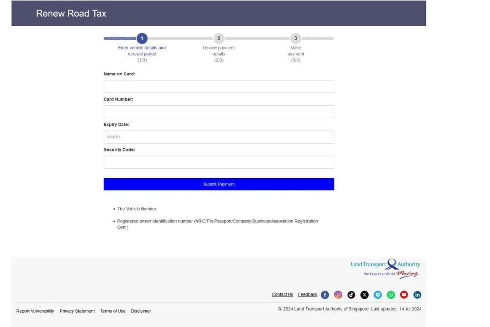The height and width of the screenshot is (327, 490).
Task: Select step 1 circle in progress bar
Action: (x=142, y=38)
